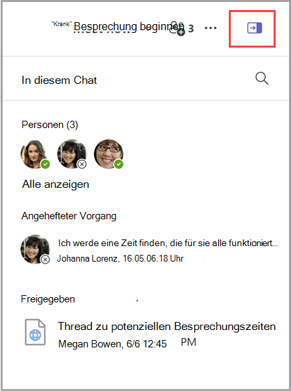Open Thread zu potenziellen Besprechungszeiten file
Viewport: 291px width, 391px height.
click(x=151, y=333)
